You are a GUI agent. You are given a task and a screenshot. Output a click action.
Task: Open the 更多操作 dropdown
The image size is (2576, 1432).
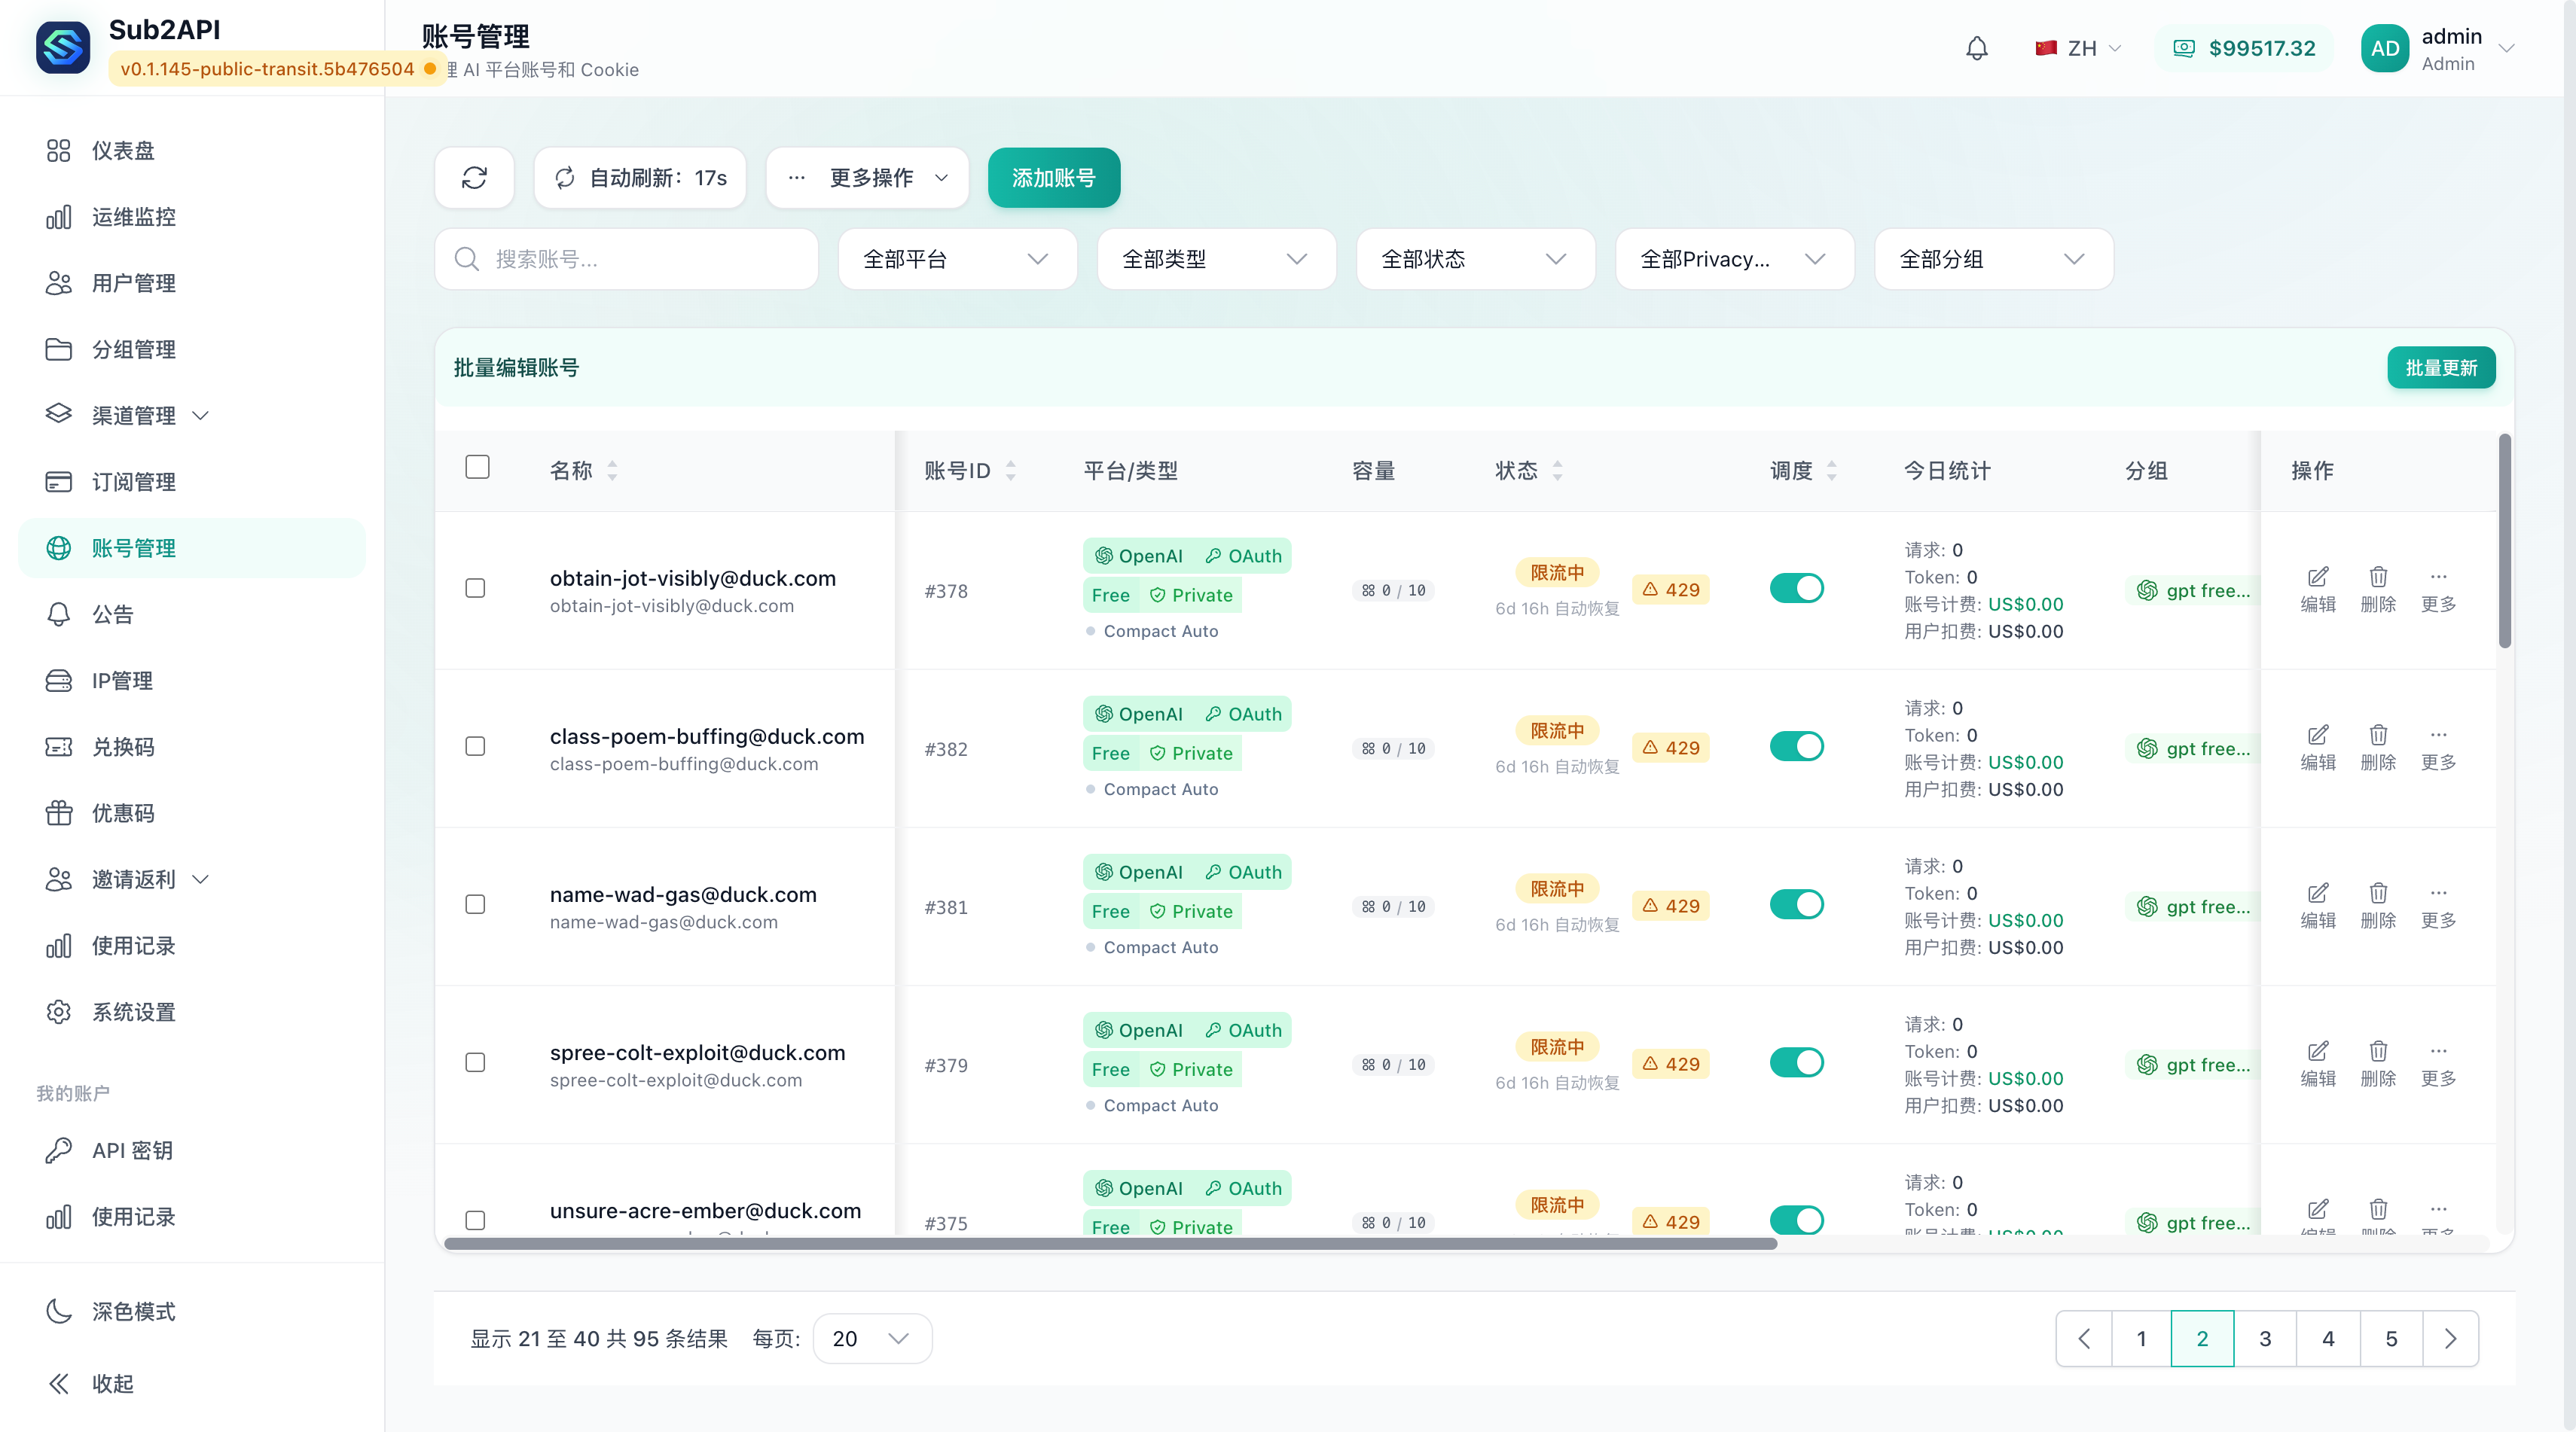tap(867, 178)
